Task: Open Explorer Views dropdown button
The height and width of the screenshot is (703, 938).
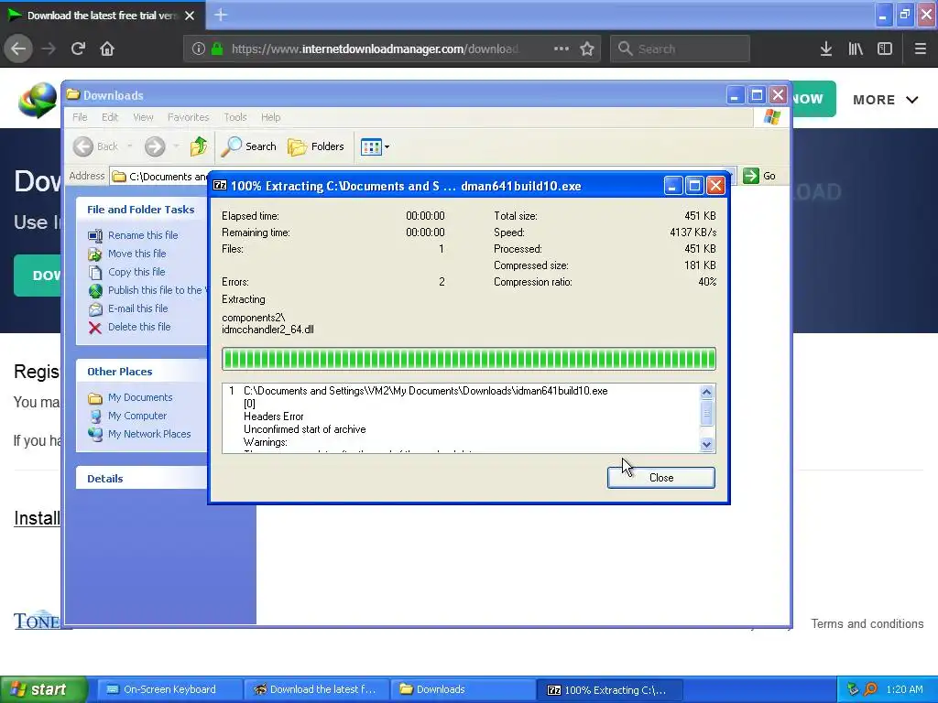Action: (x=375, y=146)
